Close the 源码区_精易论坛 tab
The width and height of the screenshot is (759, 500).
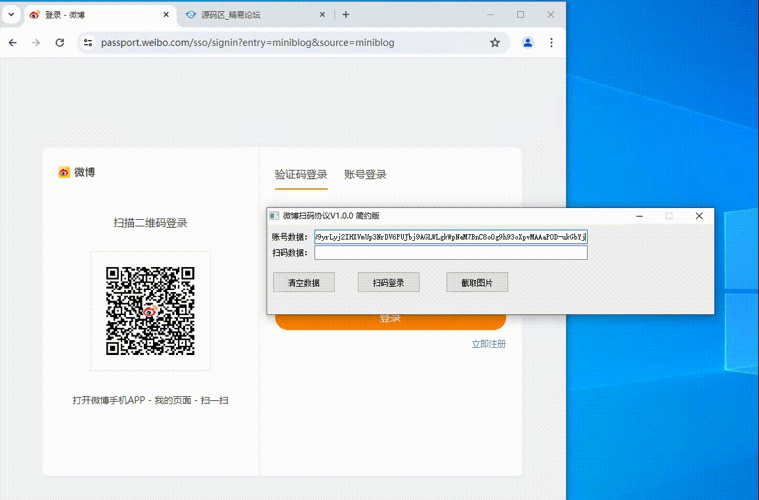click(x=322, y=15)
